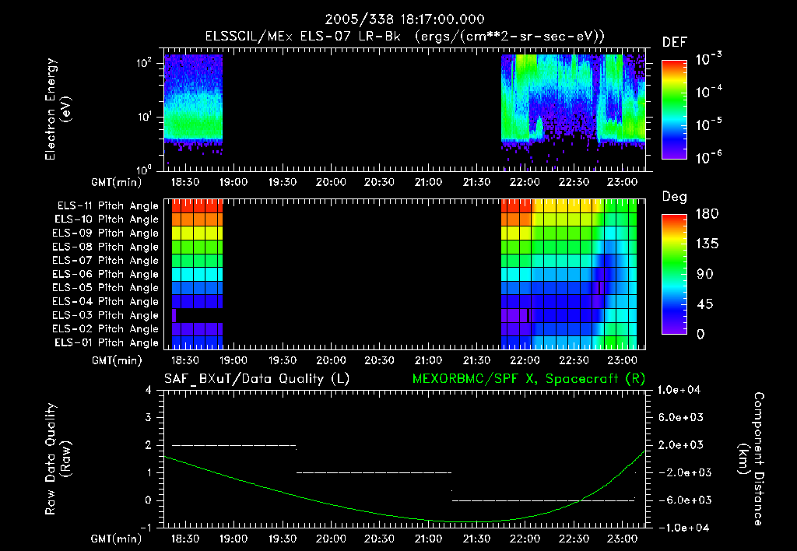Click the GMT(min) label under the spectrogram
This screenshot has width=797, height=551.
117,182
